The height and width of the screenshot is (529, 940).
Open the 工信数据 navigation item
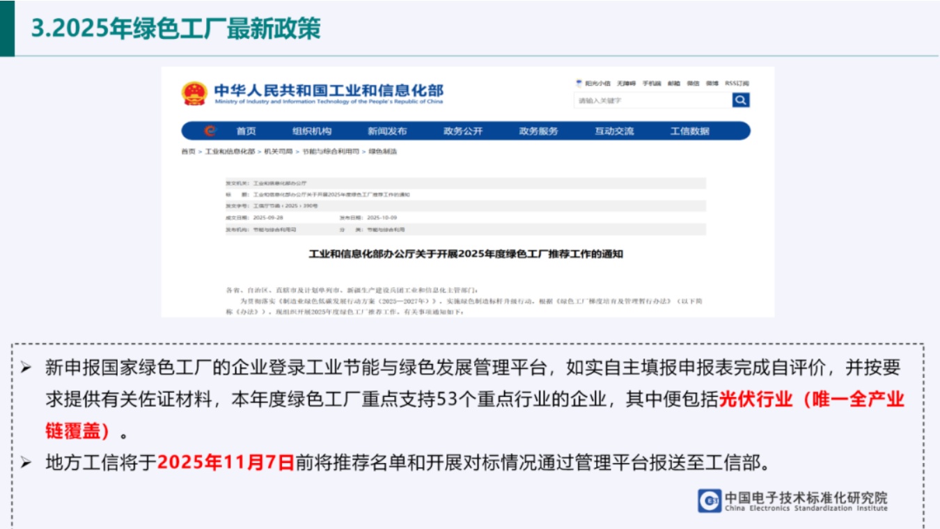(689, 131)
